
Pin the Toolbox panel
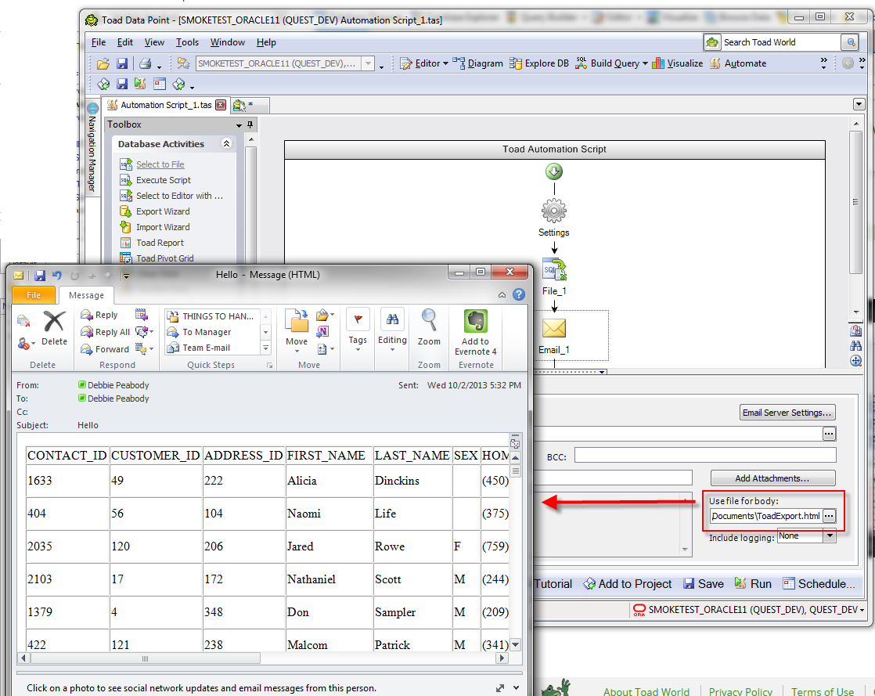250,124
